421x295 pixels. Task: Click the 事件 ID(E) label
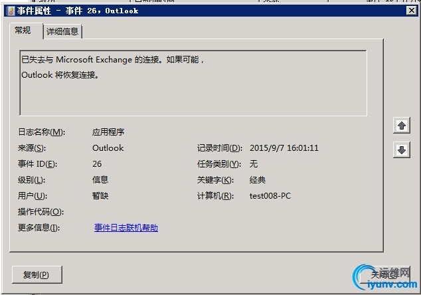37,164
